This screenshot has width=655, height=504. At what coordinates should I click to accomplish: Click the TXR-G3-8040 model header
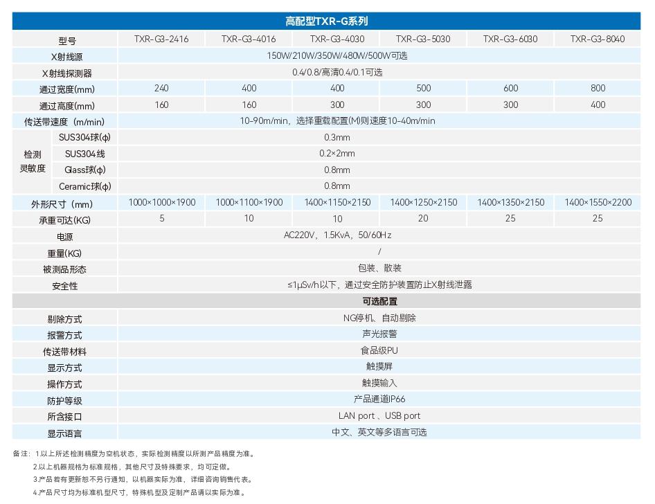pyautogui.click(x=598, y=39)
